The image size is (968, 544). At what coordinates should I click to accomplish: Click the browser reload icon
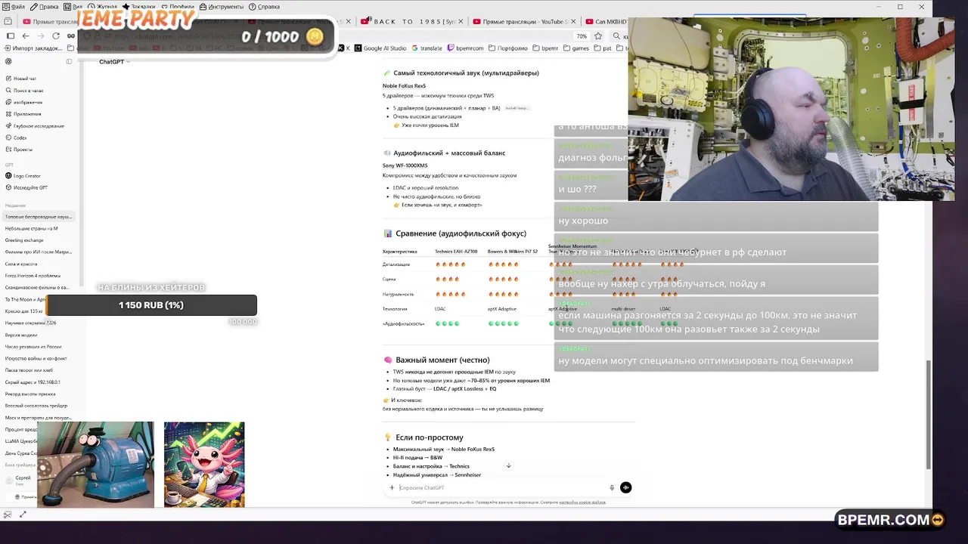point(56,36)
